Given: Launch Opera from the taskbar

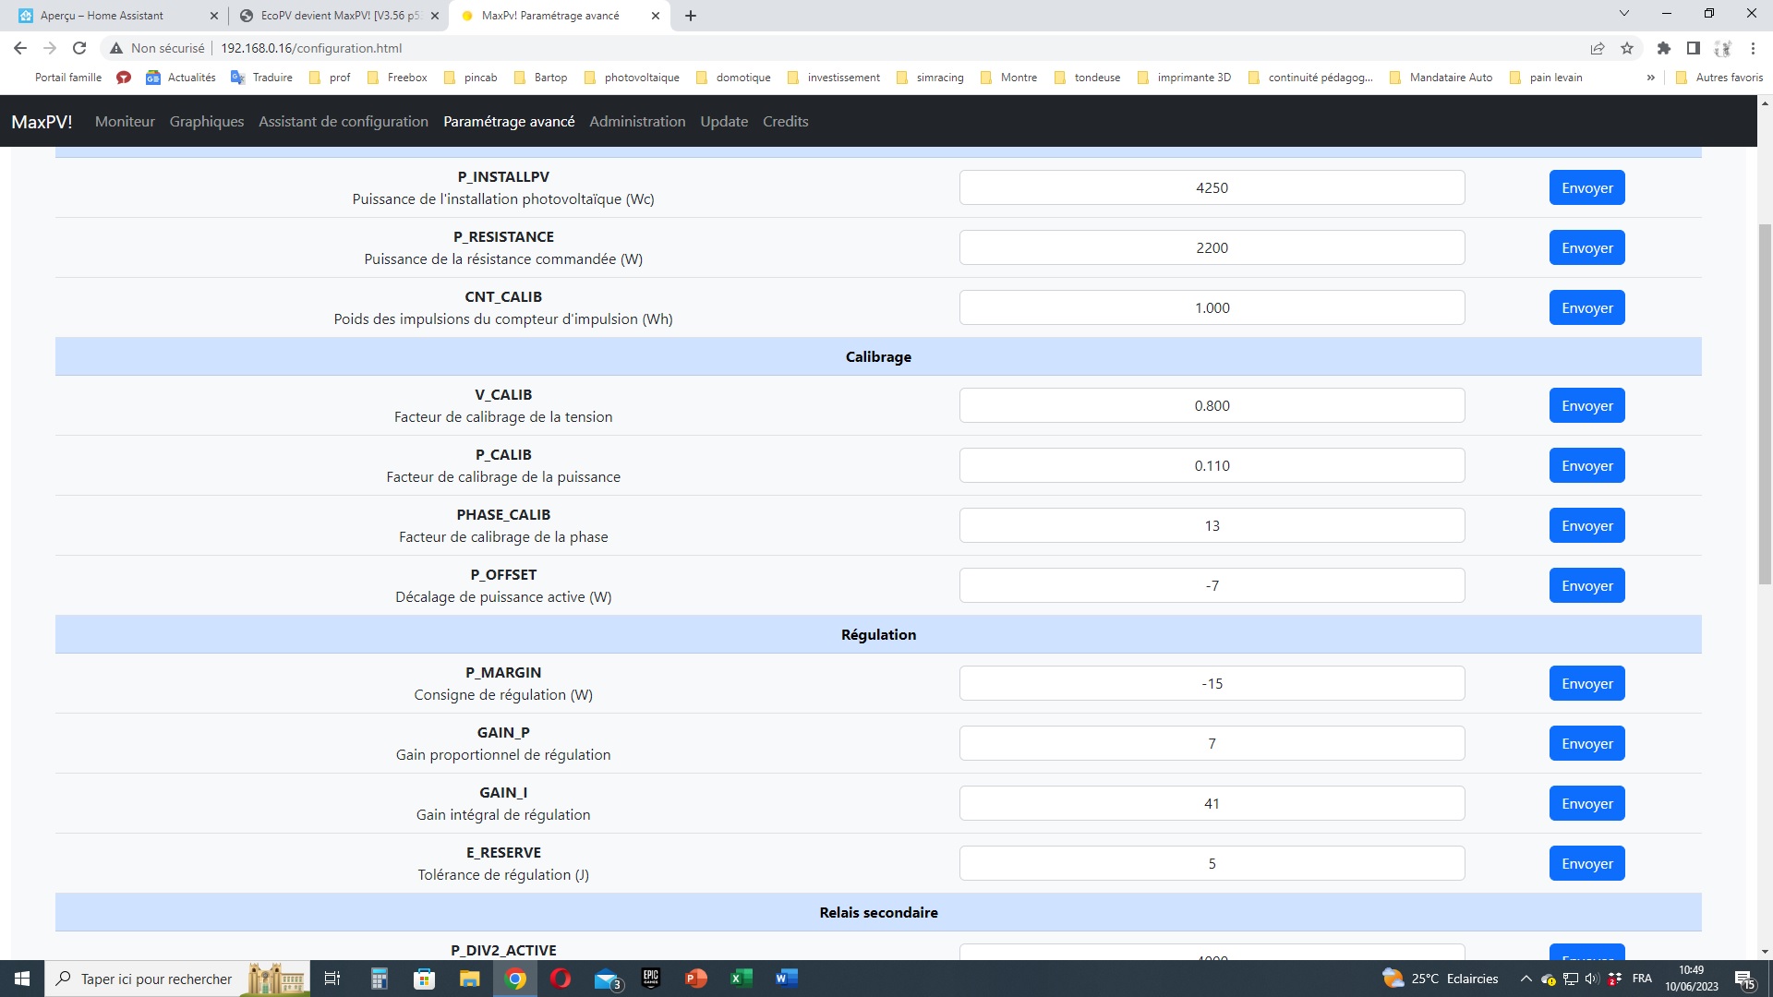Looking at the screenshot, I should [x=561, y=979].
